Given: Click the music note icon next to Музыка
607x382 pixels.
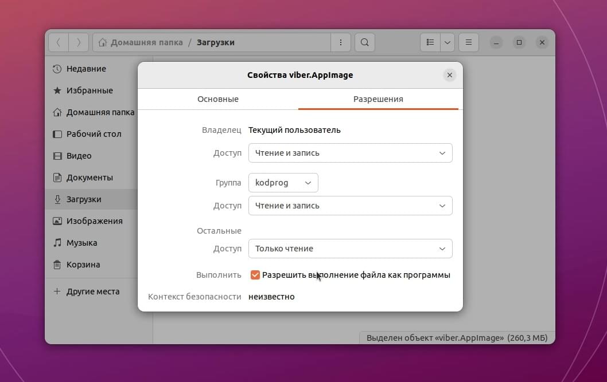Looking at the screenshot, I should 57,243.
